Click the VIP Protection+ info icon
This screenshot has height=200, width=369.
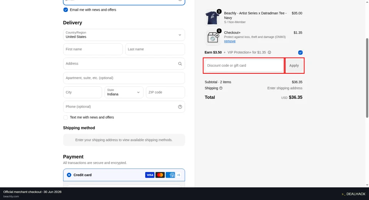coord(269,53)
